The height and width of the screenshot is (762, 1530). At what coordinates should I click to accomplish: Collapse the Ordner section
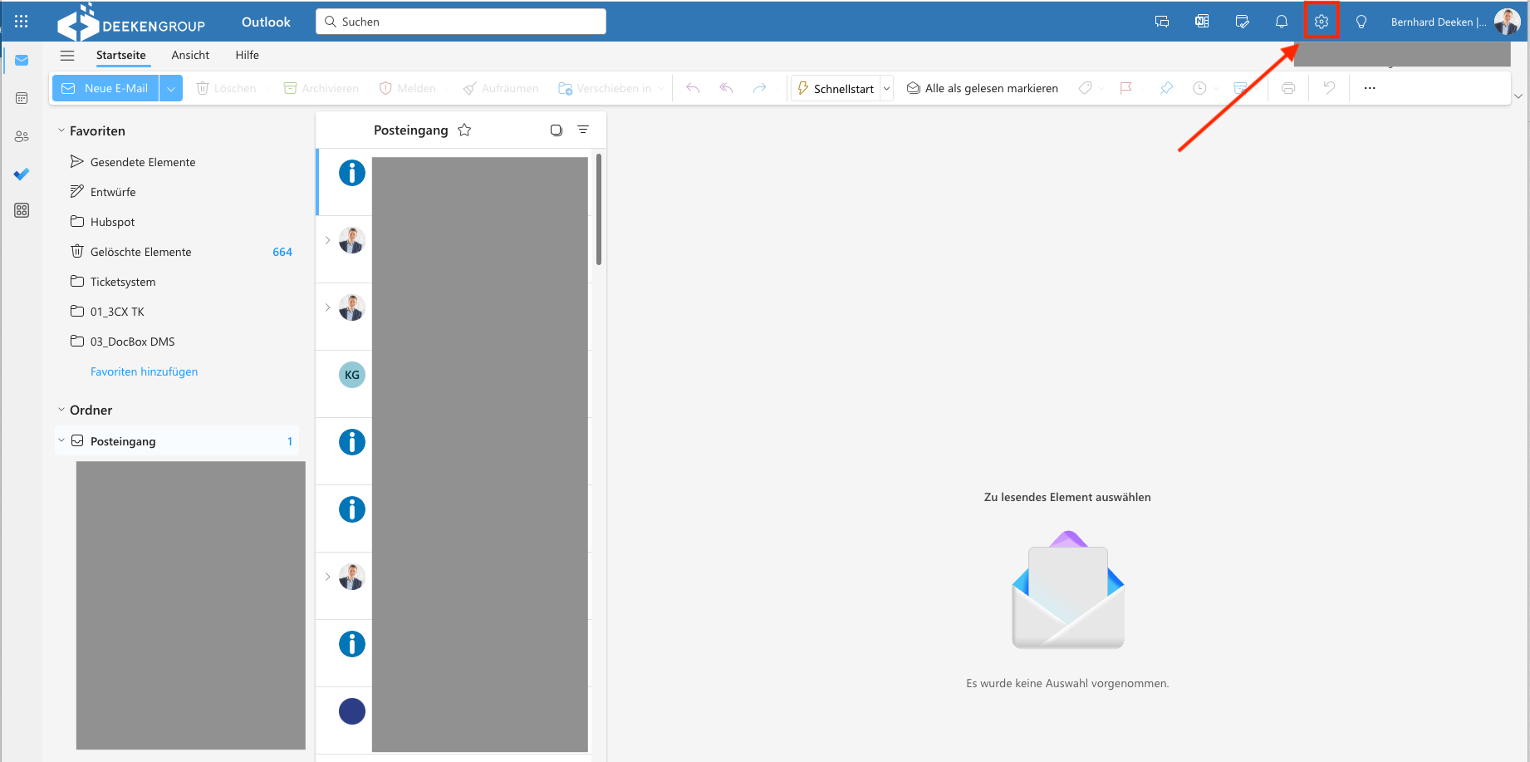click(61, 410)
